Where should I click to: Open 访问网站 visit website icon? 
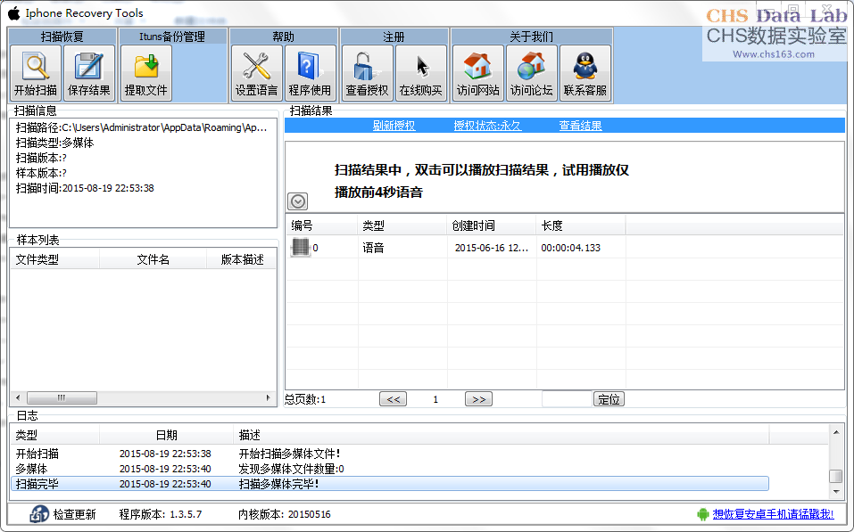[478, 73]
